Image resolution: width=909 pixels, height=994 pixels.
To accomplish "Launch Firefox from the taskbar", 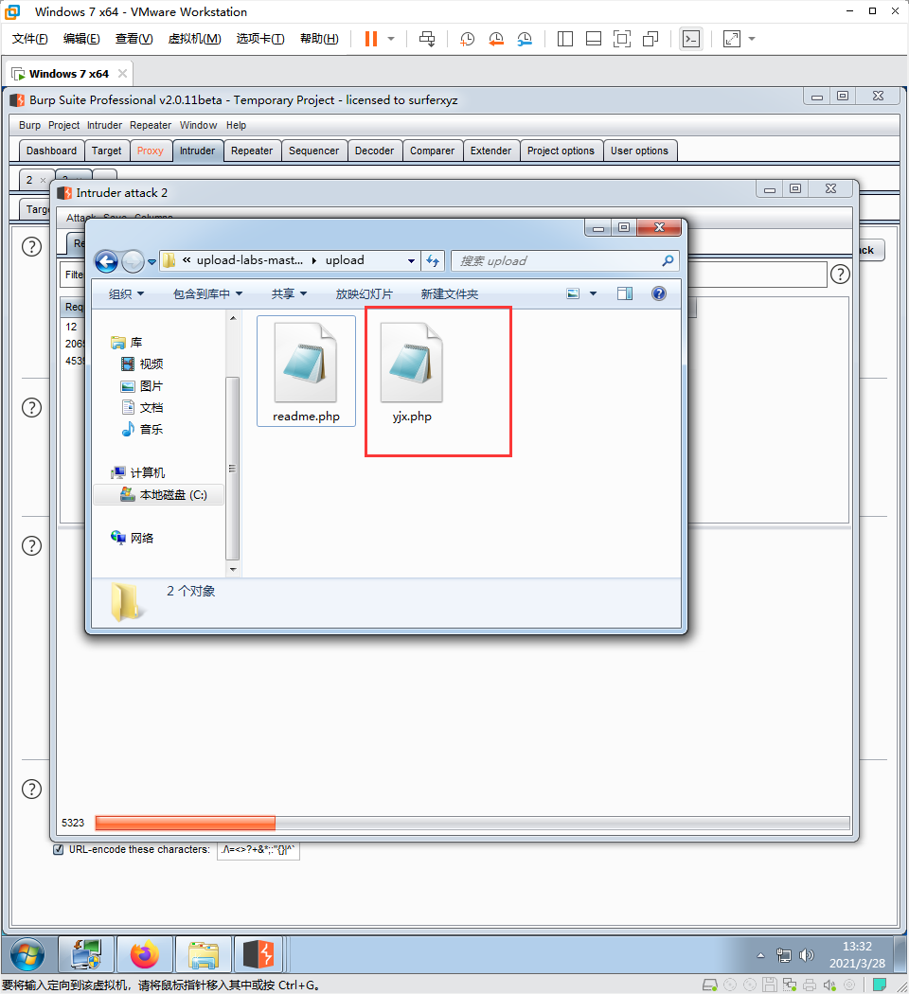I will point(144,954).
